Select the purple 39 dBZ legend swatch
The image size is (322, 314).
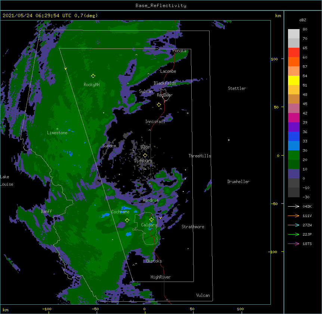[294, 127]
